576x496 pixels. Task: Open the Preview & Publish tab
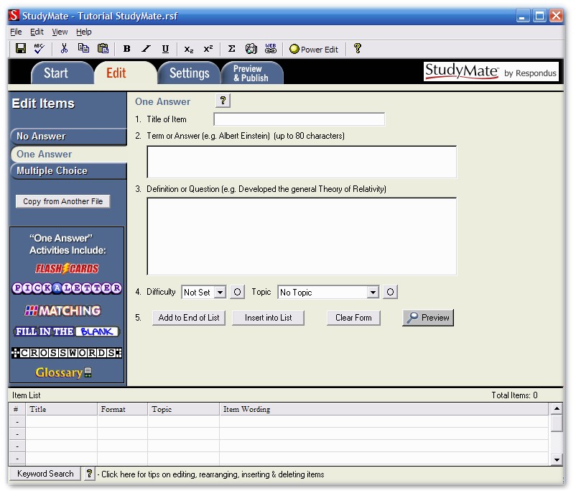251,73
